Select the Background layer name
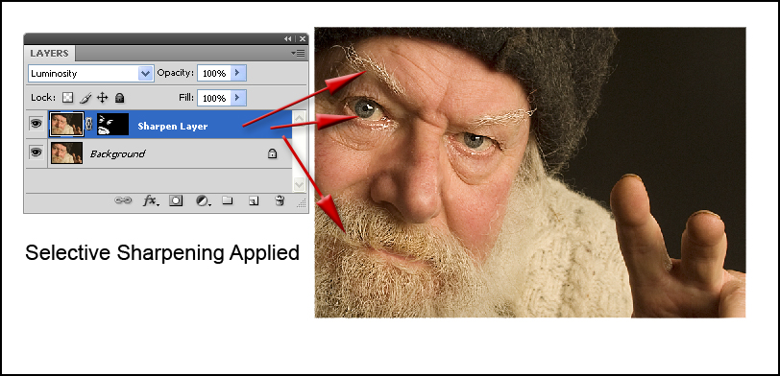The image size is (780, 376). (x=117, y=154)
